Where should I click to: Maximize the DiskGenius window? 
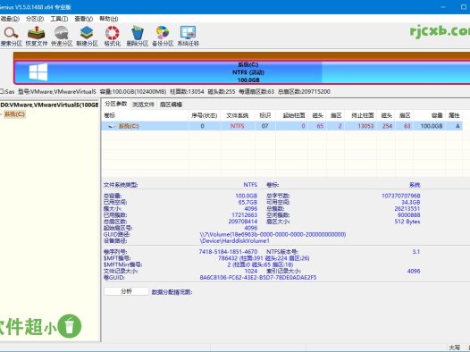(x=464, y=7)
